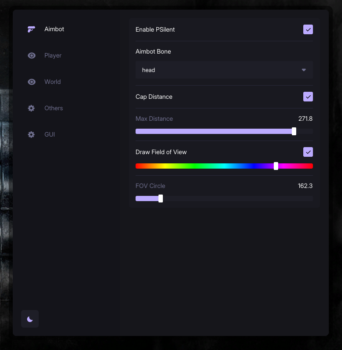
Task: Click the Cap Distance label
Action: tap(154, 97)
